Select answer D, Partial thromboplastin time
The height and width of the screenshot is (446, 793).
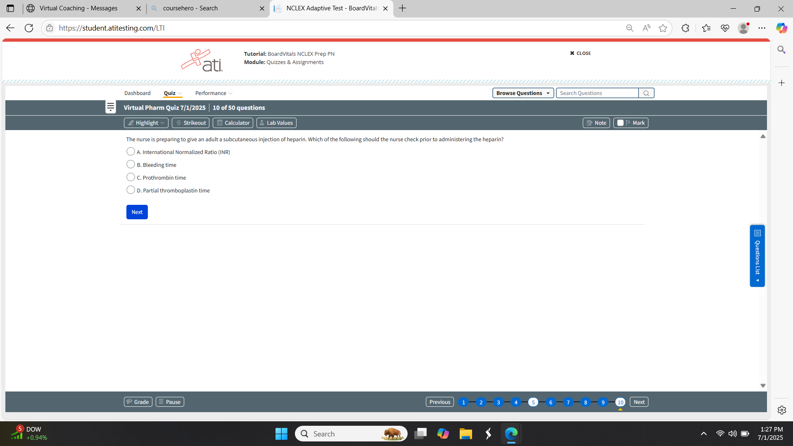tap(131, 190)
